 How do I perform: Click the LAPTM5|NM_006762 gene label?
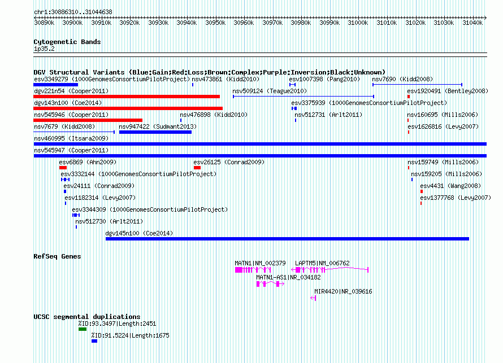click(322, 263)
